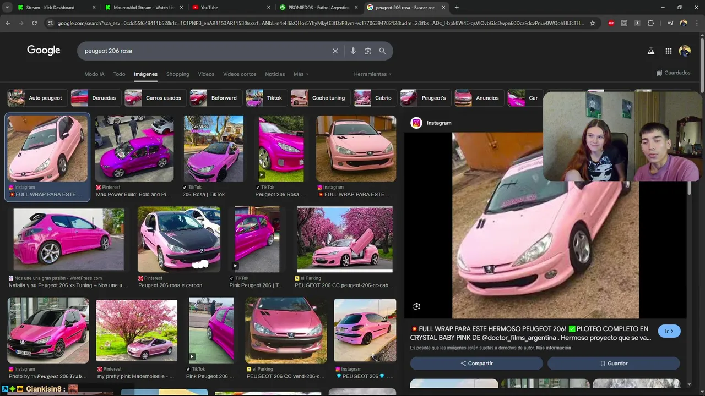
Task: Expand the Más search filter menu
Action: [x=301, y=74]
